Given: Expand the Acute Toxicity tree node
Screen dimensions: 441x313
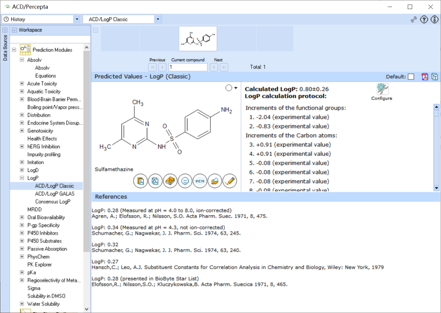Looking at the screenshot, I should [22, 83].
